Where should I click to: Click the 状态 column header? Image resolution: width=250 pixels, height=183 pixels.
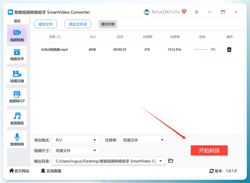click(x=202, y=37)
